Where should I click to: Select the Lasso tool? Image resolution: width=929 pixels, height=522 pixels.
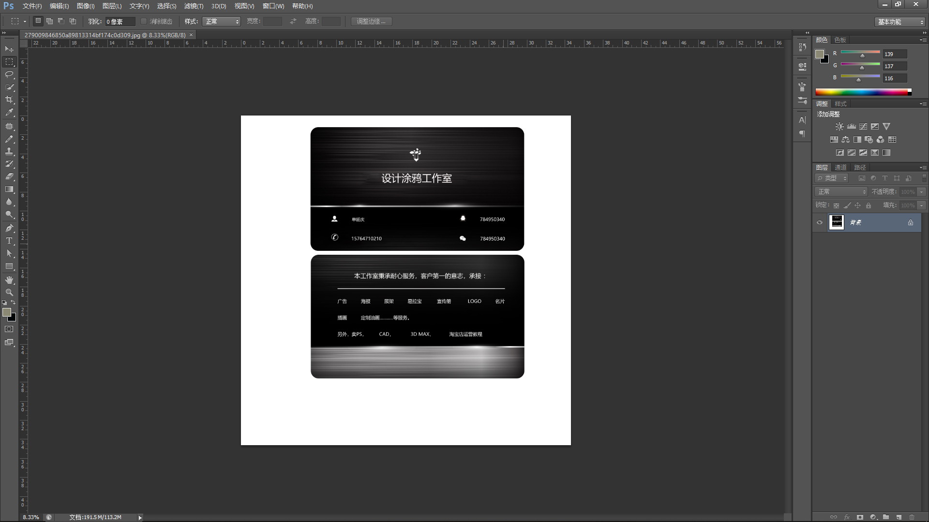click(9, 74)
